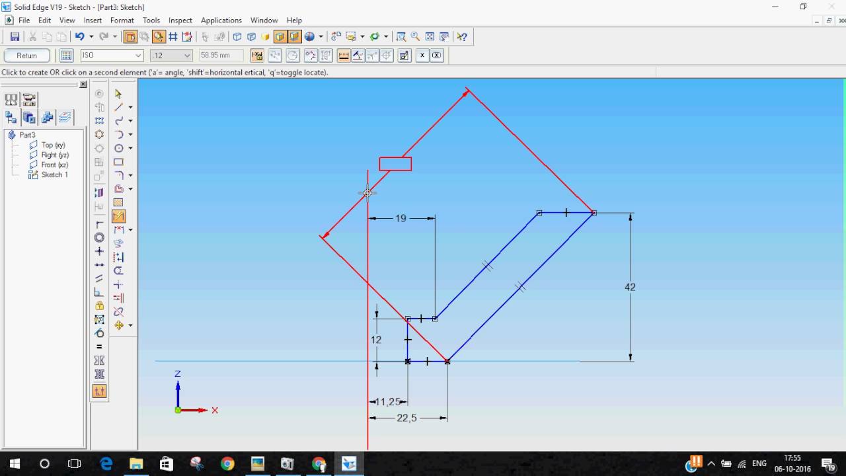The height and width of the screenshot is (476, 846).
Task: Click the Zoom Area icon
Action: pos(401,37)
